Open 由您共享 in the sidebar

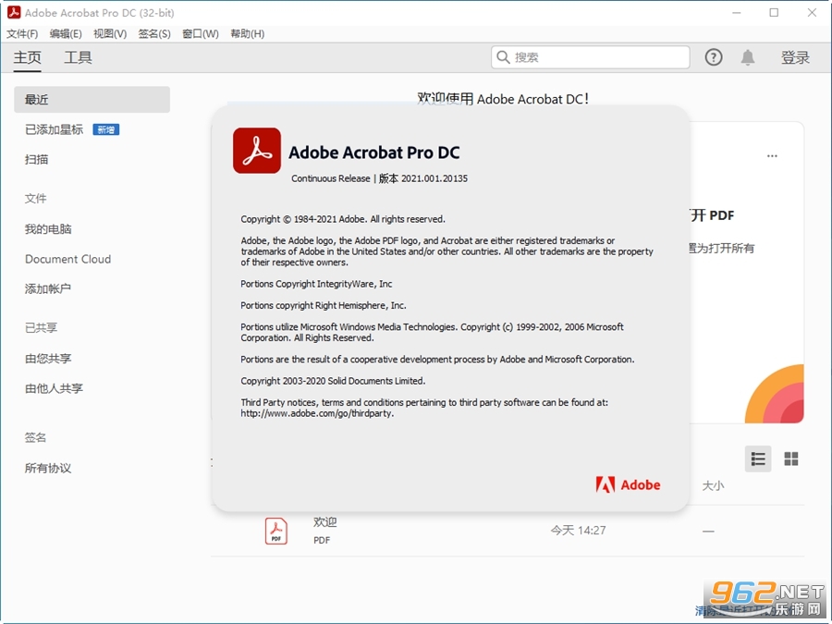point(48,358)
